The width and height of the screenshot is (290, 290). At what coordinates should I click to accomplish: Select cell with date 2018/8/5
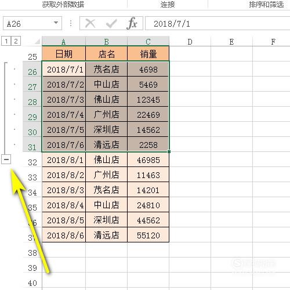click(x=64, y=220)
